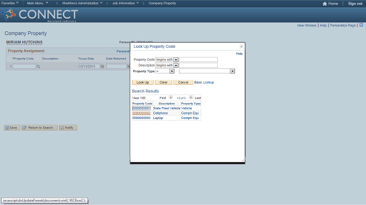Open the Issue Date calendar icon
The width and height of the screenshot is (366, 205).
[x=102, y=67]
